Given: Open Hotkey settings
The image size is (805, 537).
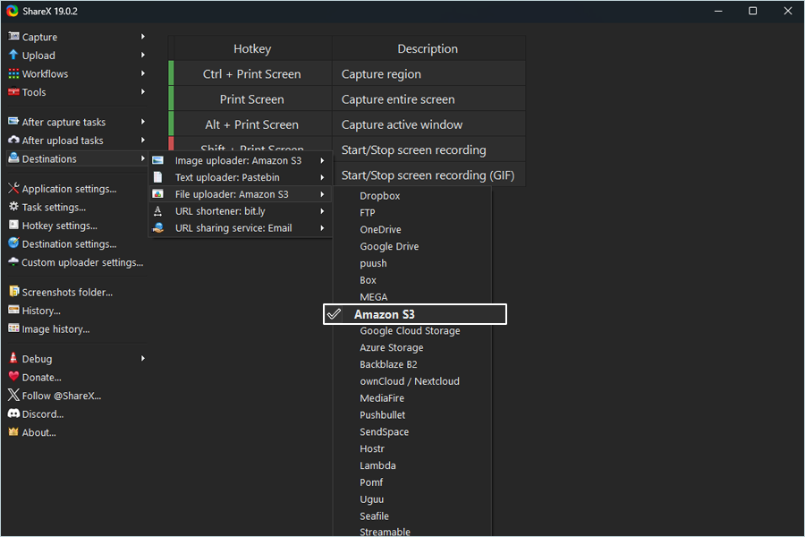Looking at the screenshot, I should [x=59, y=226].
